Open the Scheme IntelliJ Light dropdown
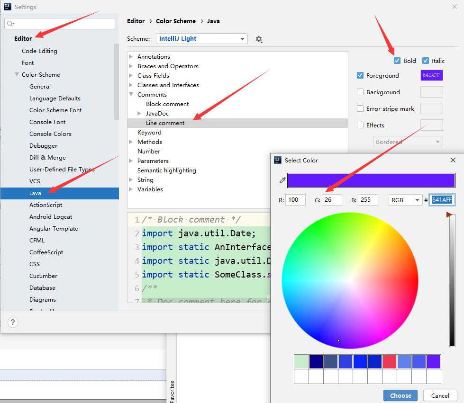464x403 pixels. pyautogui.click(x=202, y=39)
